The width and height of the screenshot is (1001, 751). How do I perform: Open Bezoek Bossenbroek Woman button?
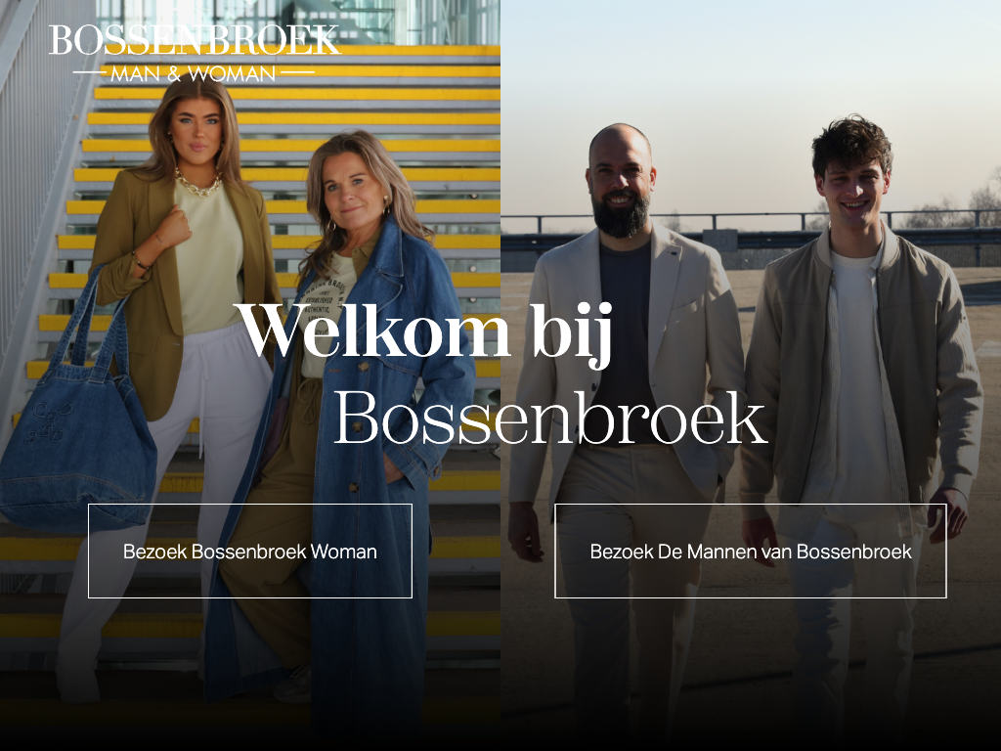pos(250,552)
